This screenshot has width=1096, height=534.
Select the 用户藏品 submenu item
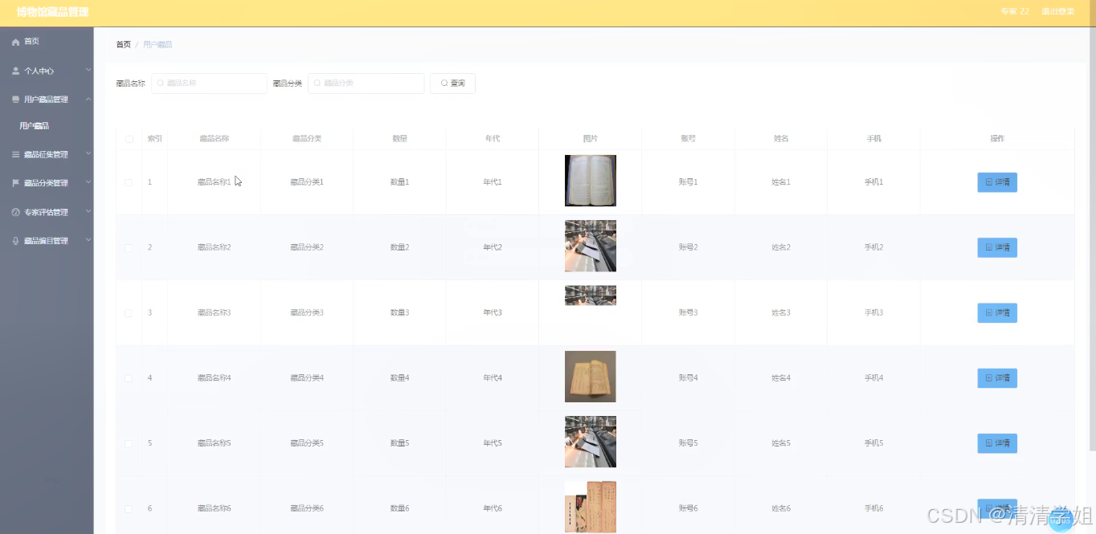[x=35, y=125]
